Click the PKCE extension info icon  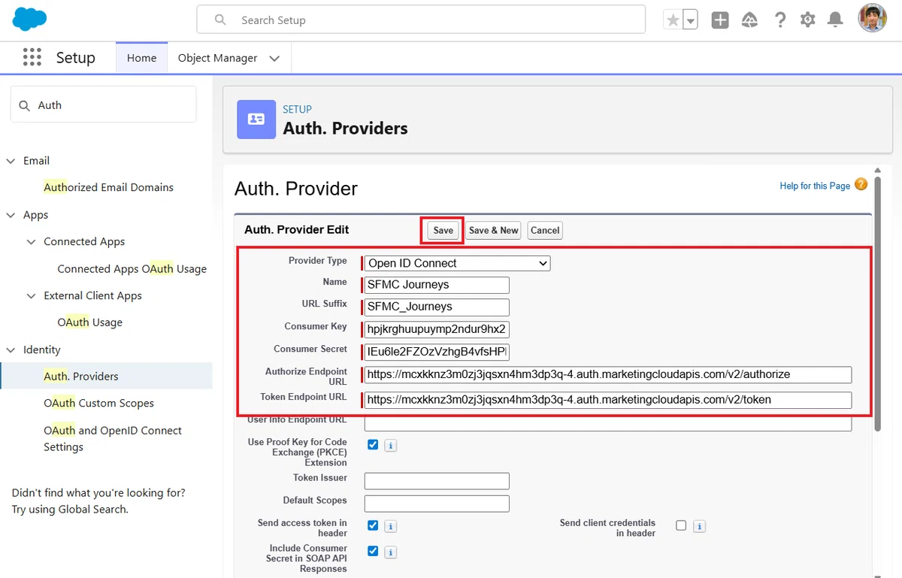coord(390,446)
